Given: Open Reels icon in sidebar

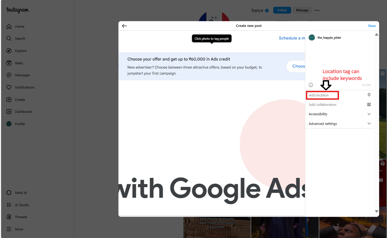Looking at the screenshot, I should pyautogui.click(x=9, y=63).
